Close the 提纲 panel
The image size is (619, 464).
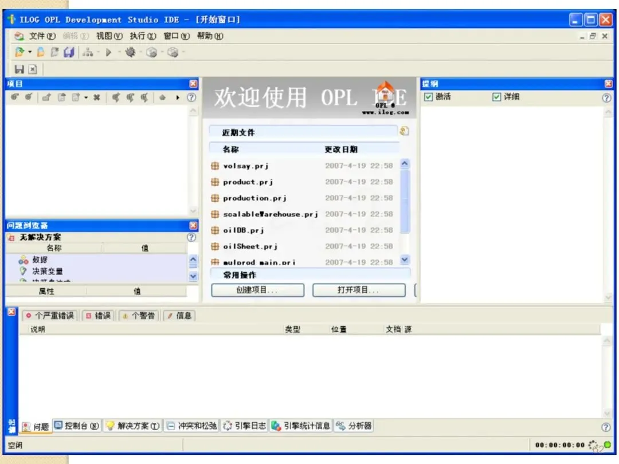point(608,84)
